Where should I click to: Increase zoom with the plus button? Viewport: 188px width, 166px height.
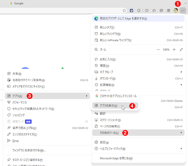tap(174, 50)
